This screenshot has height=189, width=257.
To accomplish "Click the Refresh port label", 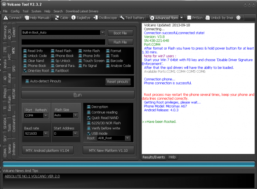I will [x=41, y=110].
